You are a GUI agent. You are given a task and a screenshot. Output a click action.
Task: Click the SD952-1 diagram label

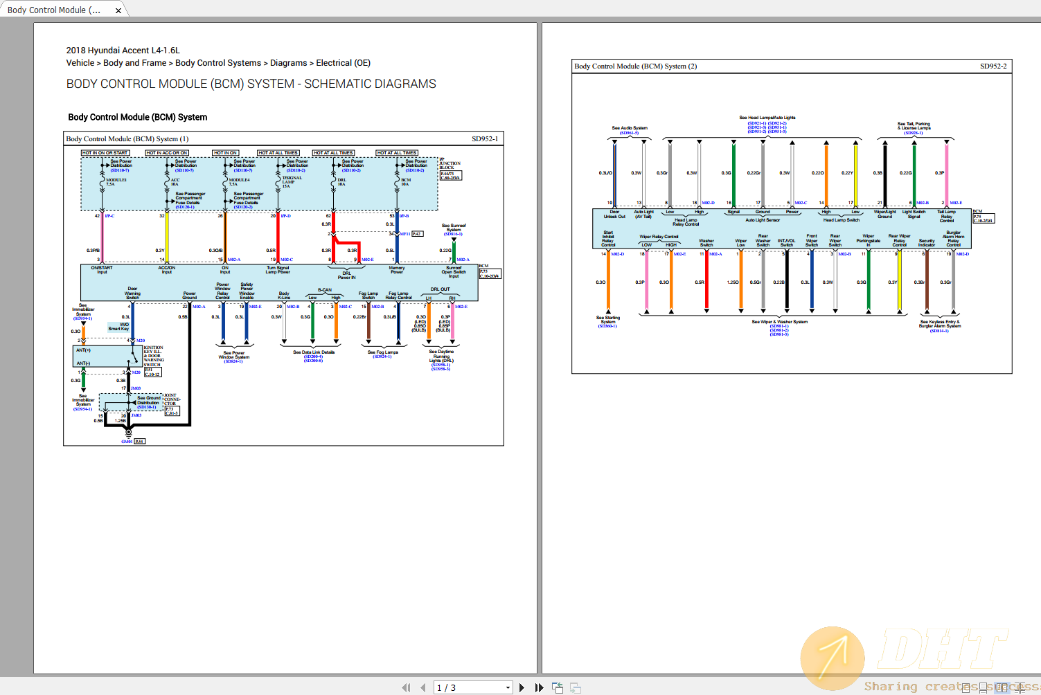point(485,138)
